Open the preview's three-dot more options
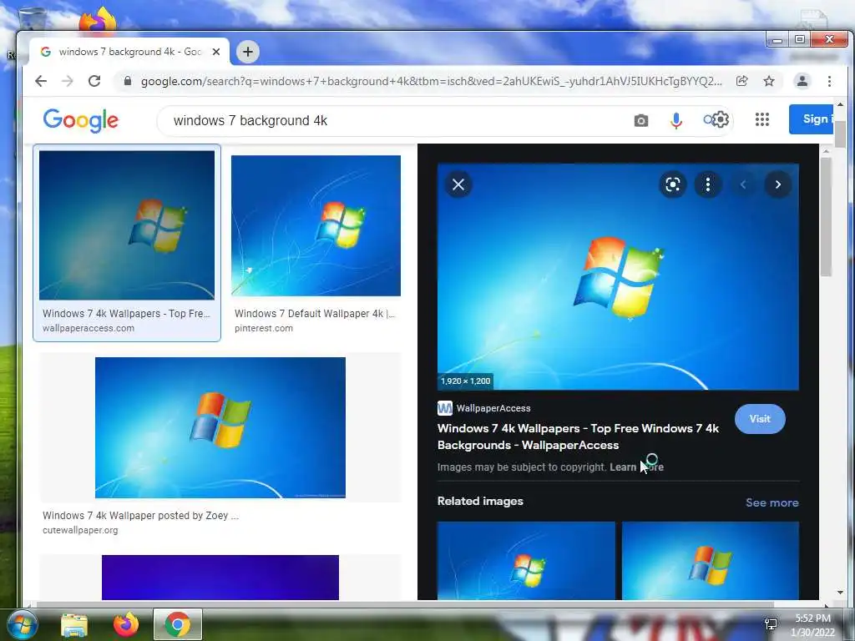This screenshot has height=641, width=855. click(708, 184)
